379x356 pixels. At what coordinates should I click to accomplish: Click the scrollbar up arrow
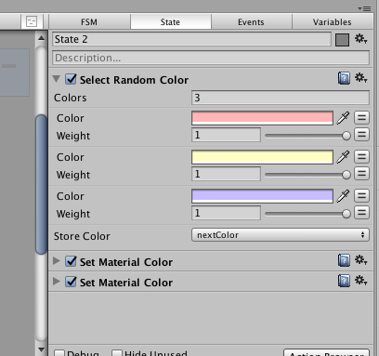pos(42,38)
